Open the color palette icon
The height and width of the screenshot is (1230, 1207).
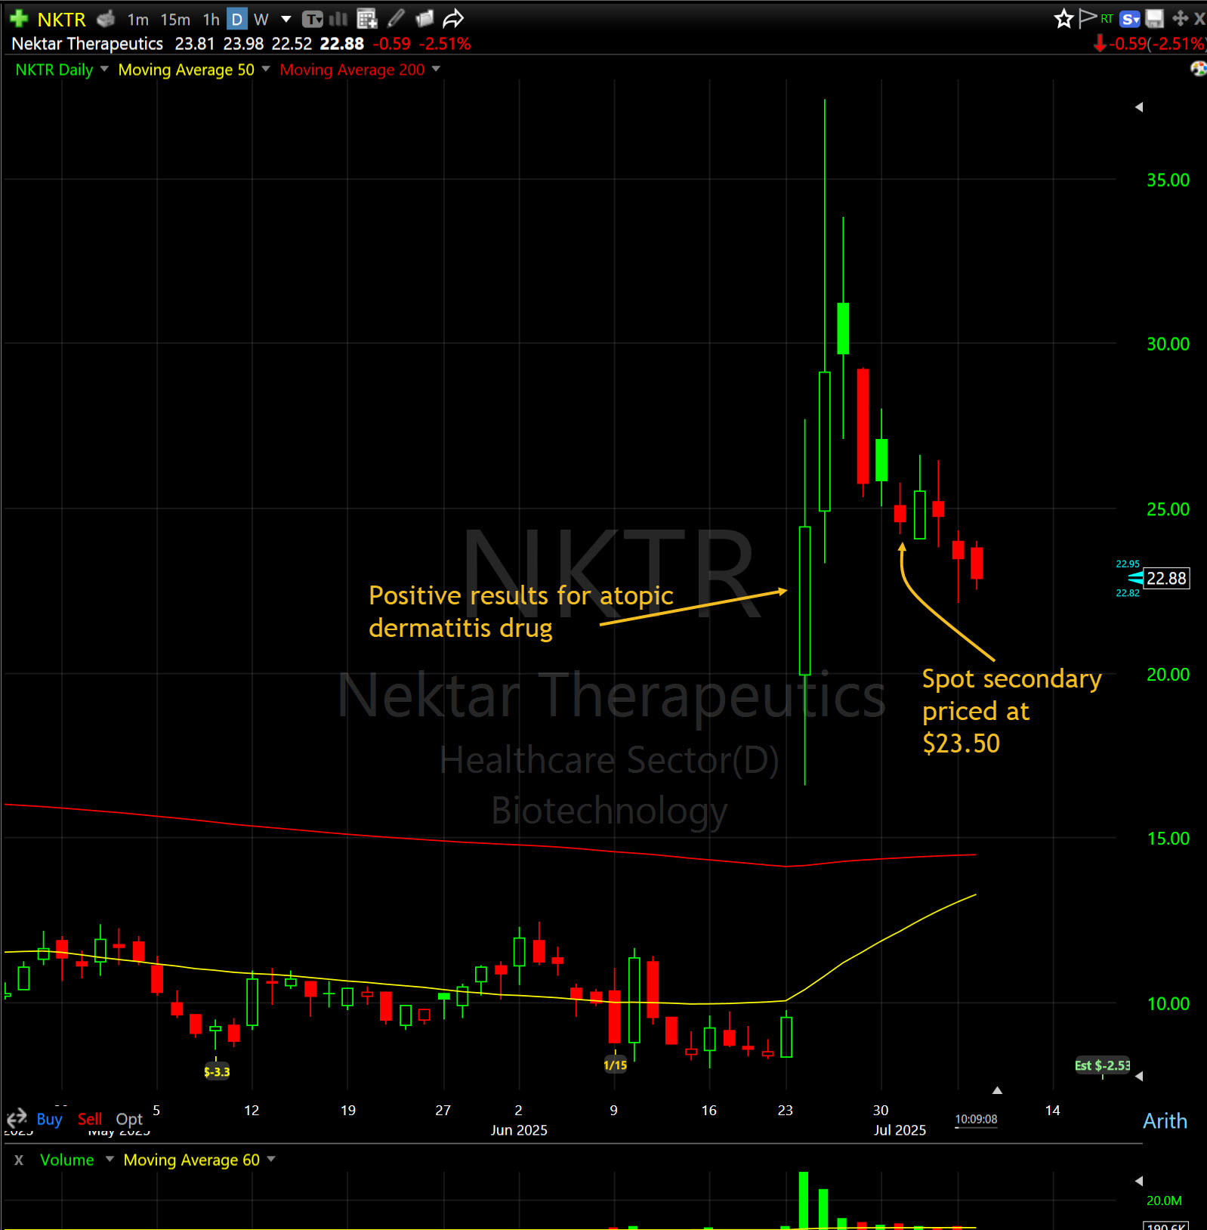point(1198,69)
